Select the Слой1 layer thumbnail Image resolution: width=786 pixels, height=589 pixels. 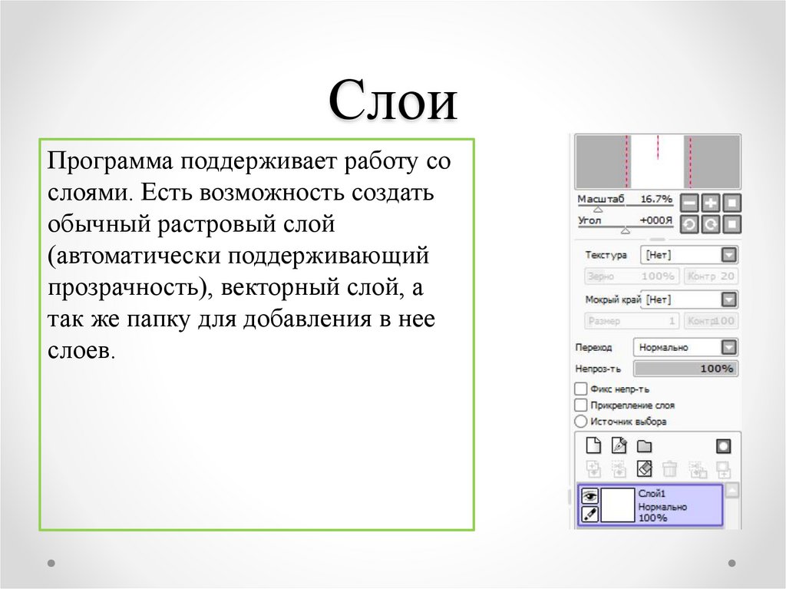618,505
